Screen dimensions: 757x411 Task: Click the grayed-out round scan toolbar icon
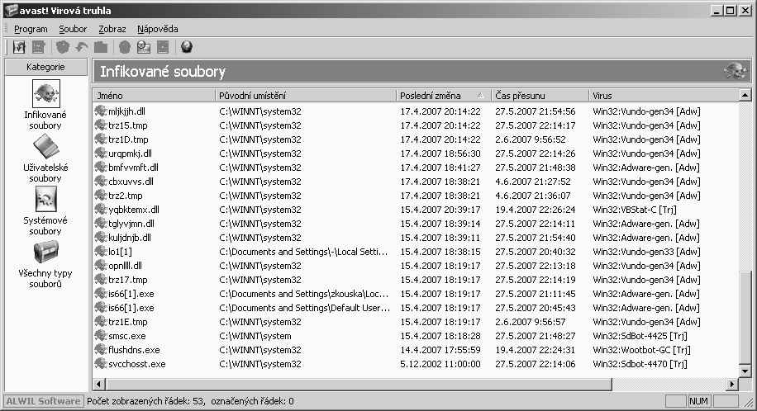pos(125,47)
